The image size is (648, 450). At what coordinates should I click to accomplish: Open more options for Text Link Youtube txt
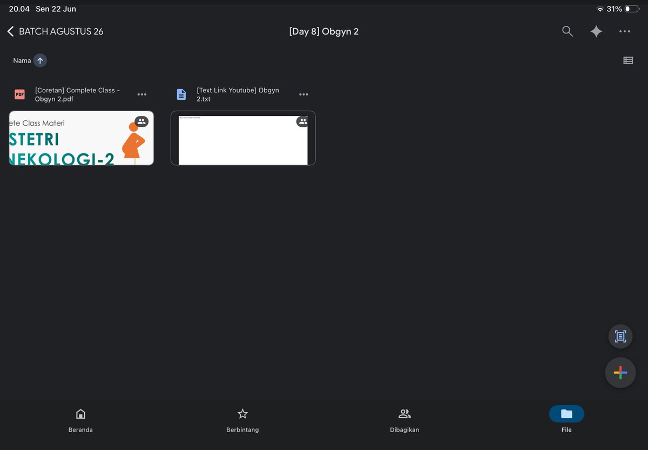point(303,94)
